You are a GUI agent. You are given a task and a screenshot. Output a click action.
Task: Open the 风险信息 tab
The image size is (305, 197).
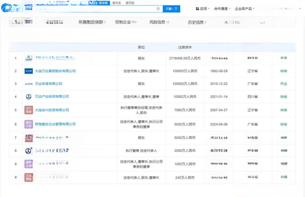point(159,22)
